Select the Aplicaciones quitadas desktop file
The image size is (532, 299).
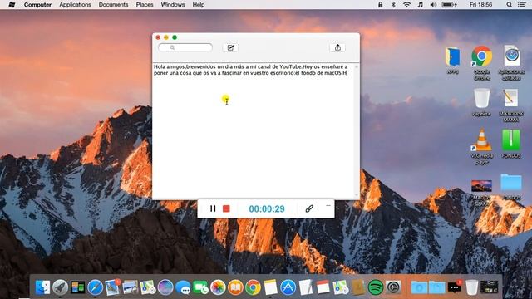coord(511,63)
